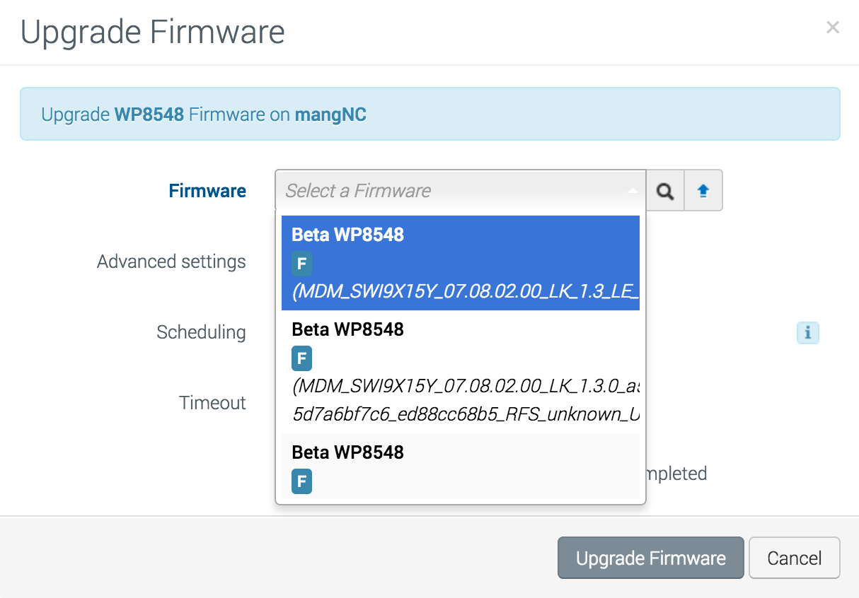Click the upload firmware arrow icon
The image size is (859, 598).
point(703,191)
